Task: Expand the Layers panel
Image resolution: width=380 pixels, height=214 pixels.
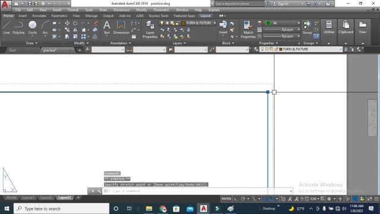Action: pos(179,43)
